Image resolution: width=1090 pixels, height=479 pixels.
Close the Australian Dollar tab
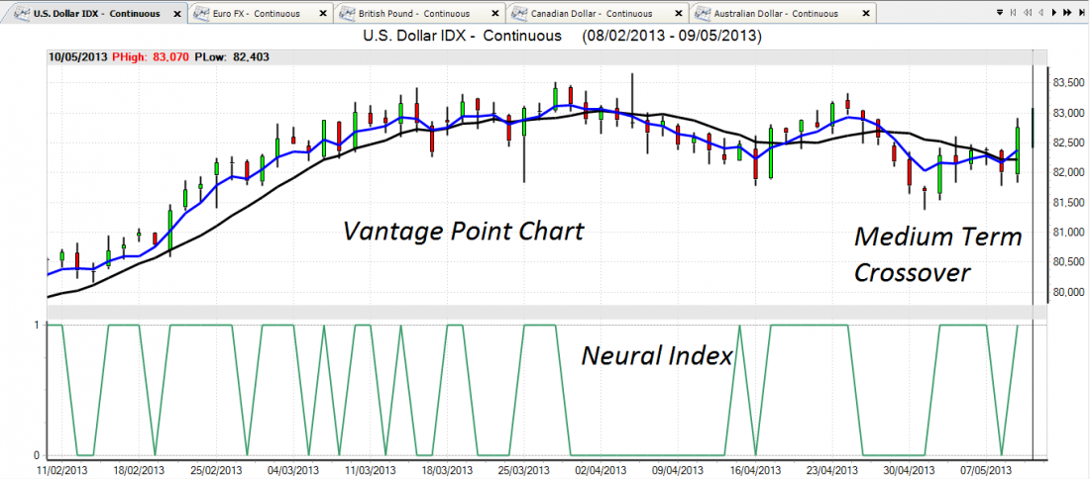click(x=865, y=14)
